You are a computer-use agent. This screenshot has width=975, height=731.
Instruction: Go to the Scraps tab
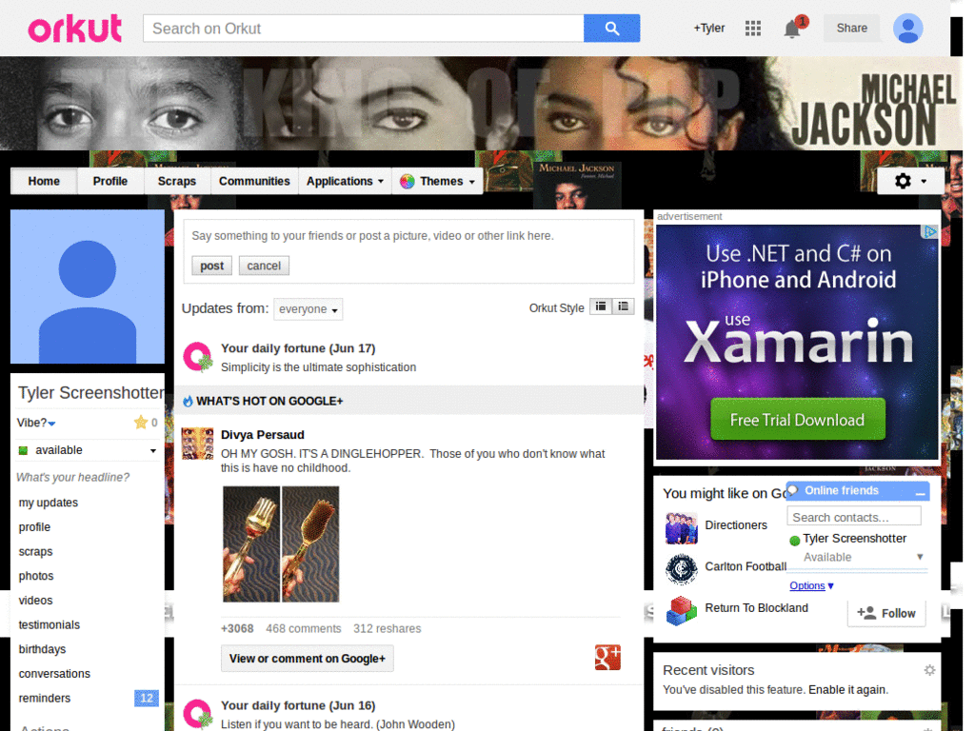coord(176,182)
